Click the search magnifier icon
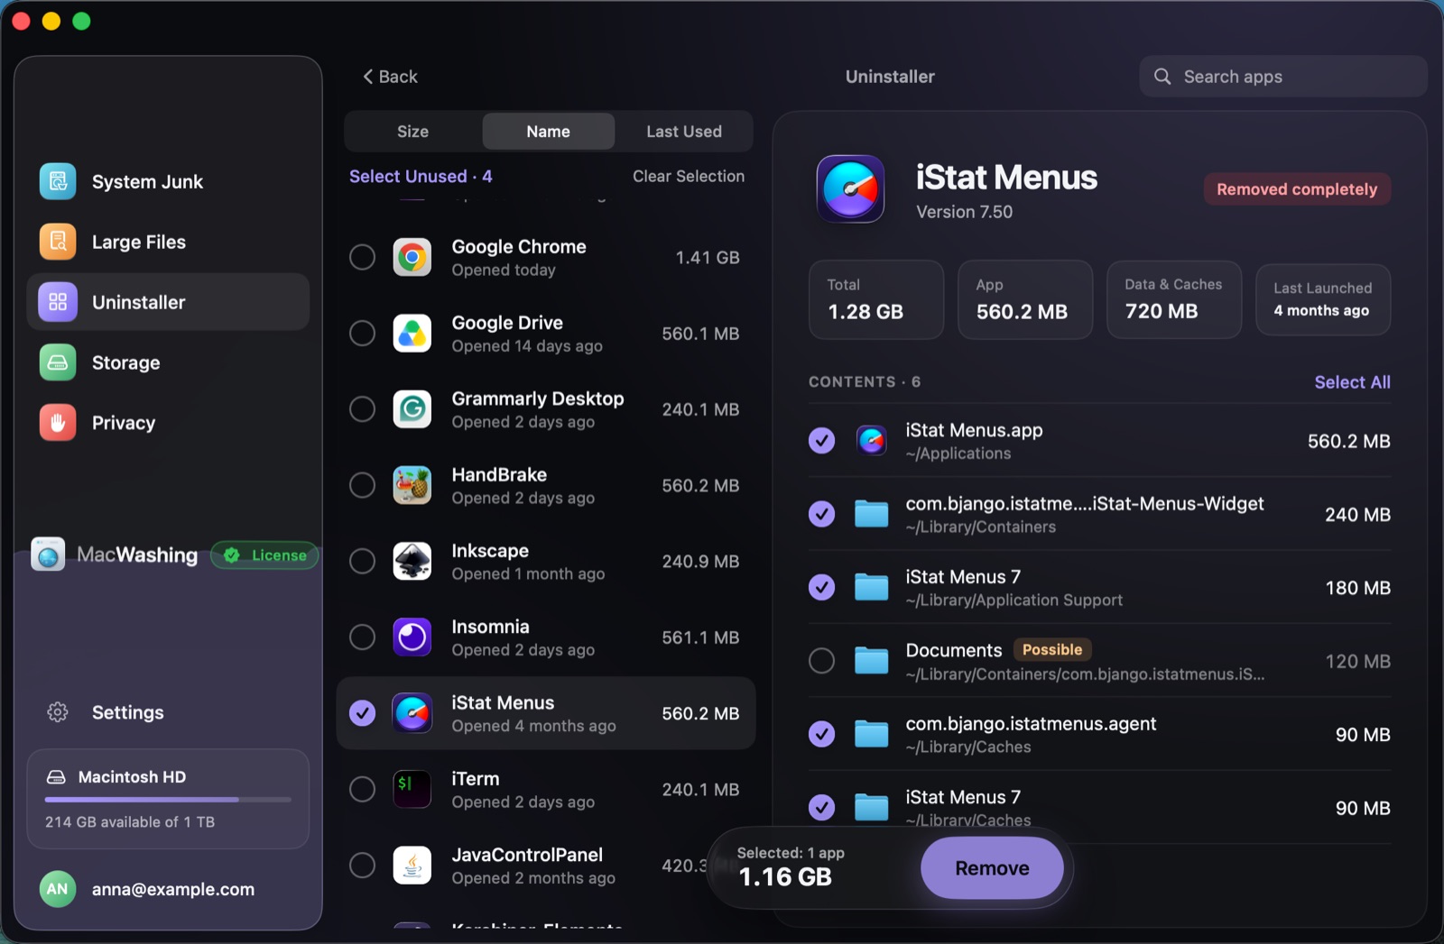 coord(1163,77)
